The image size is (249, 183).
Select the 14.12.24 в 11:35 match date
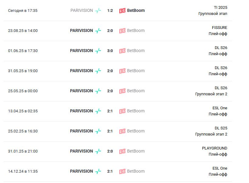(x=23, y=171)
